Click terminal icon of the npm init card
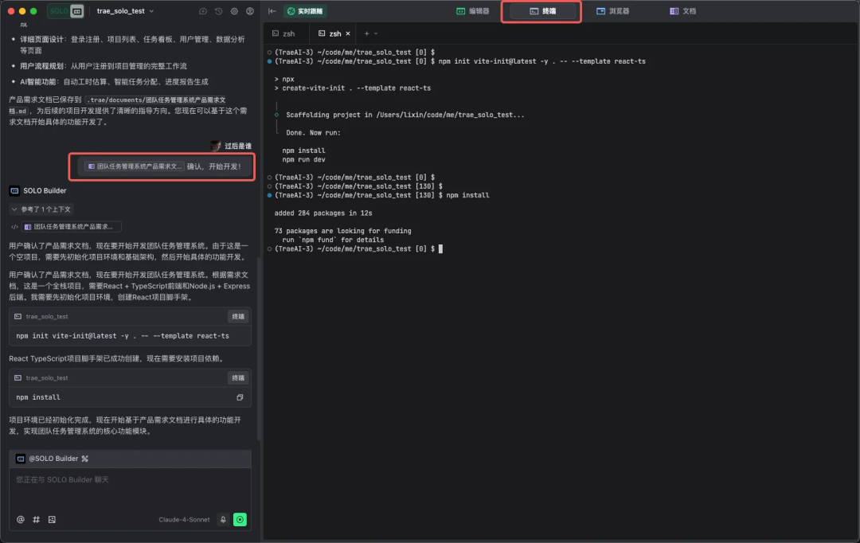Image resolution: width=860 pixels, height=543 pixels. (18, 316)
